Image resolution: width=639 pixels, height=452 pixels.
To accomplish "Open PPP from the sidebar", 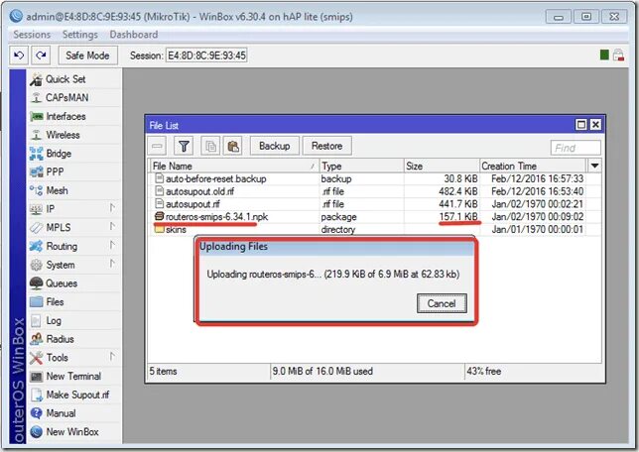I will 74,171.
